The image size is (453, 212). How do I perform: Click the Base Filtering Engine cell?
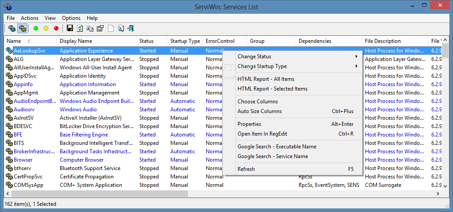[x=84, y=134]
